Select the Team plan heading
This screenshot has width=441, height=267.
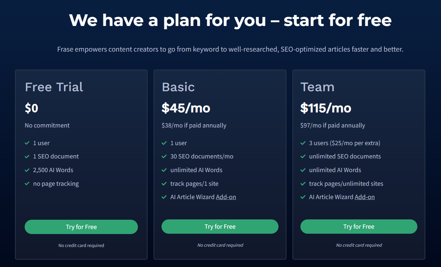(x=317, y=87)
